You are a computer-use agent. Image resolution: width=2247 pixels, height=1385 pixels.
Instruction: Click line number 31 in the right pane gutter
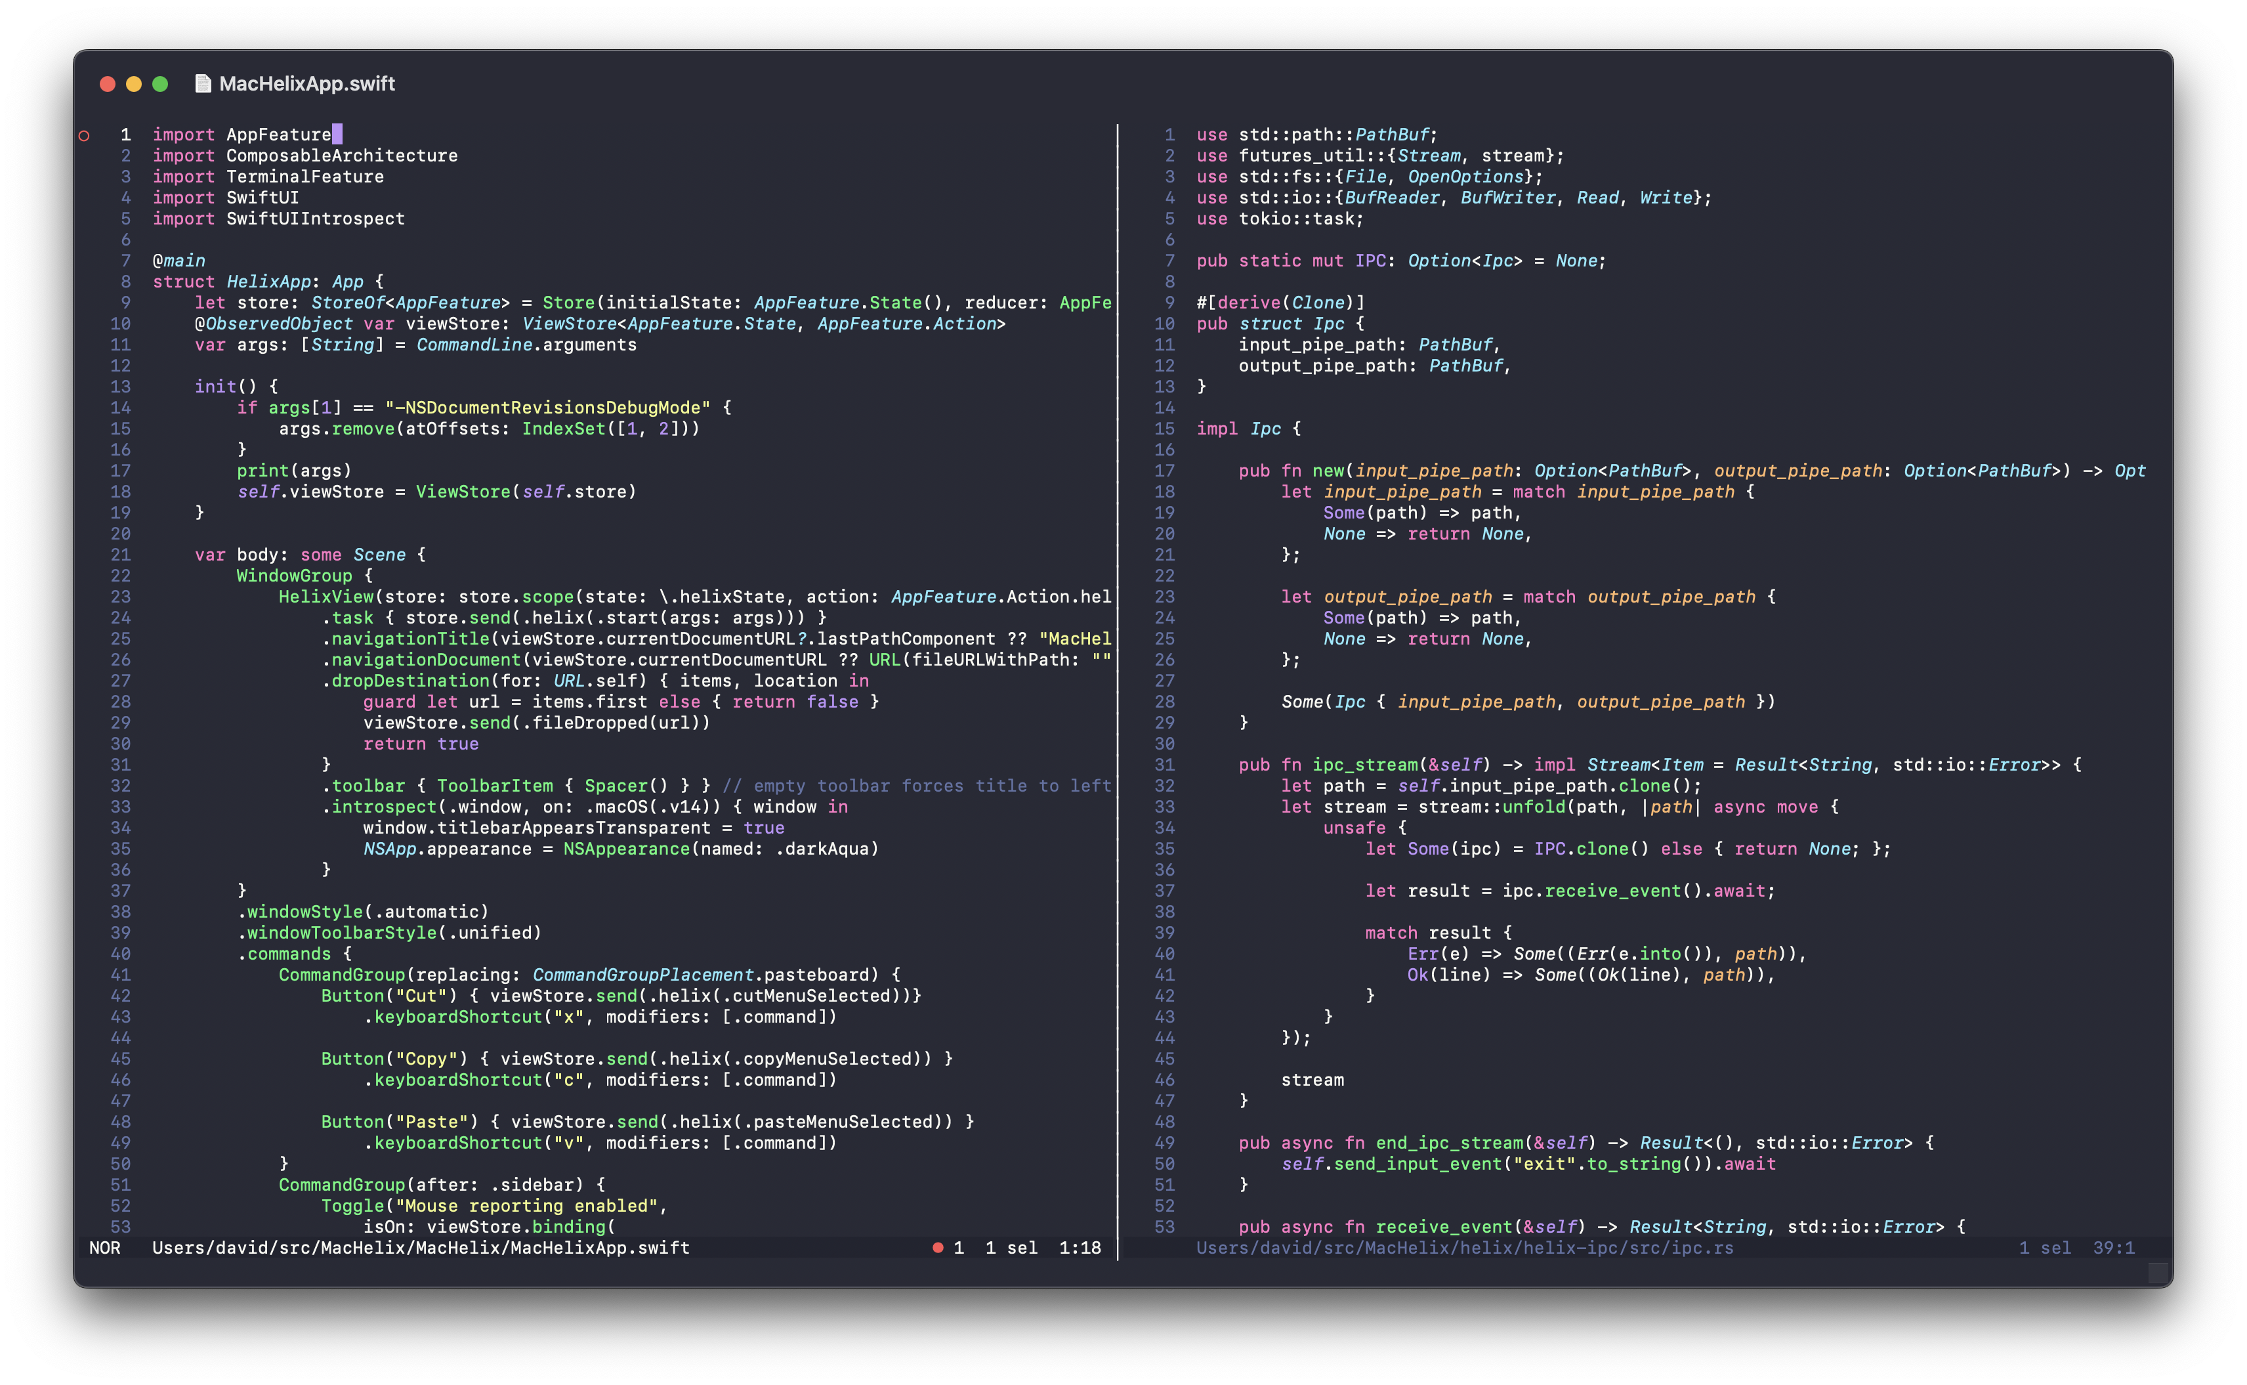(x=1165, y=765)
